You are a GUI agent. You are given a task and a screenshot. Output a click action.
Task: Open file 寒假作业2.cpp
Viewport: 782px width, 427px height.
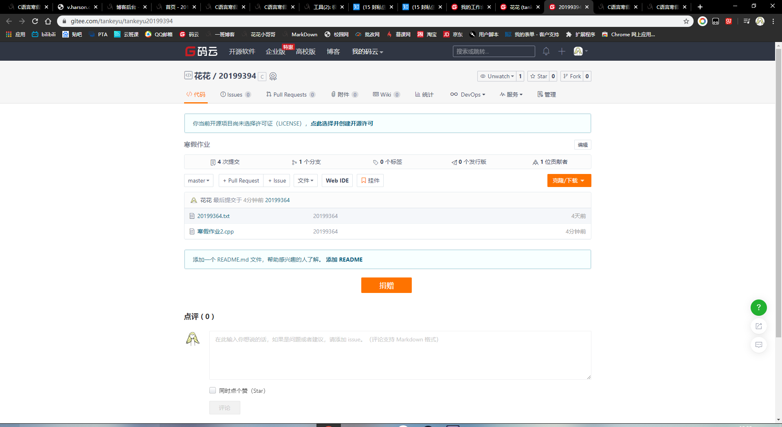[215, 231]
